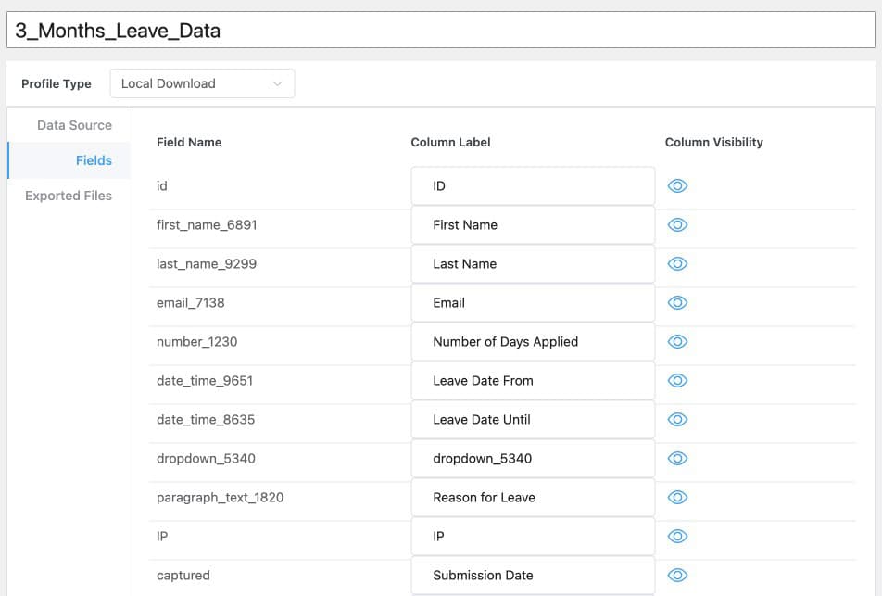Screen dimensions: 882x596
Task: Edit Number of Days Applied label
Action: tap(533, 342)
